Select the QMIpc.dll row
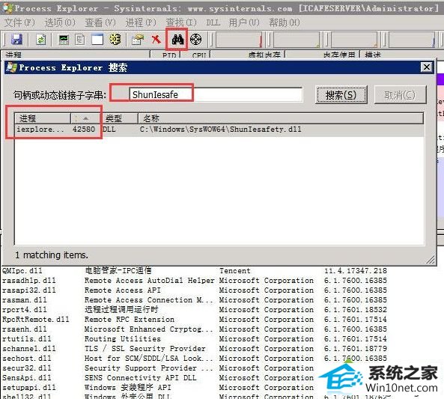Screen dimensions: 444x399 (194, 271)
